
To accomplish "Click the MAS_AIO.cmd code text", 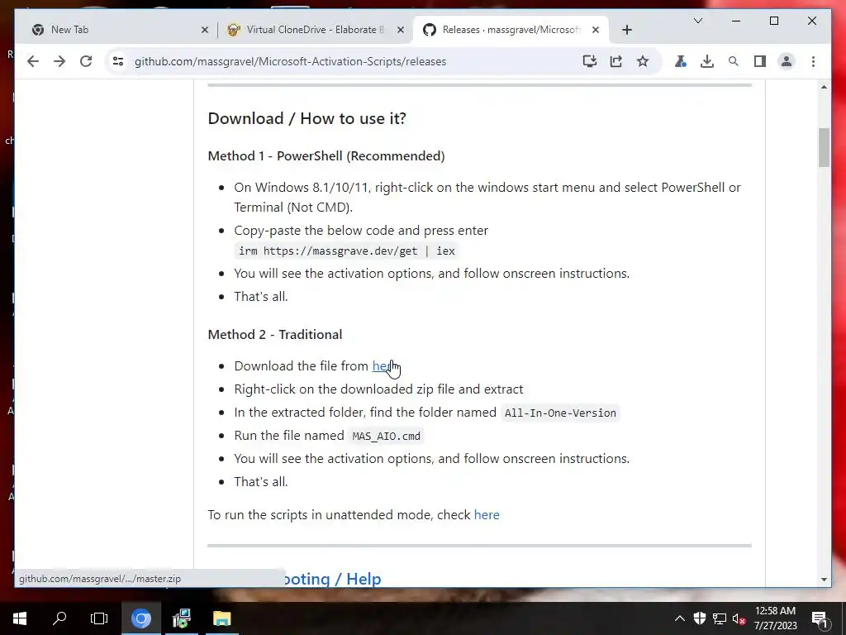I will click(x=387, y=436).
